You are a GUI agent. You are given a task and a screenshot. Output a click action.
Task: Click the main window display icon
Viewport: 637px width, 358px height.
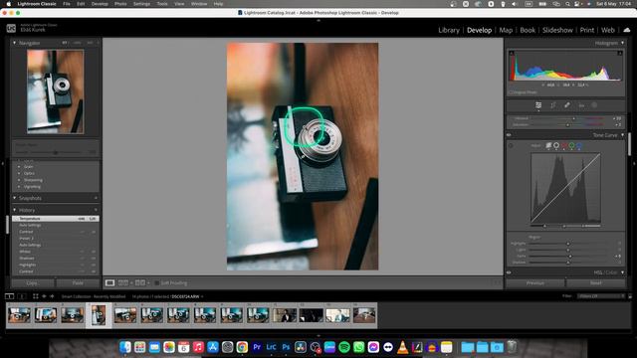(x=9, y=296)
